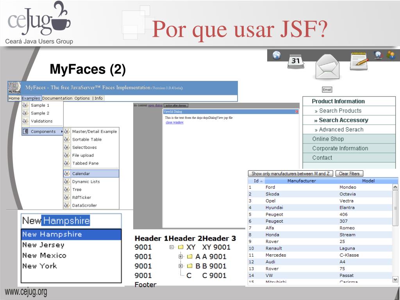The width and height of the screenshot is (400, 300).
Task: Close the ViewId Dialog window
Action: click(297, 112)
